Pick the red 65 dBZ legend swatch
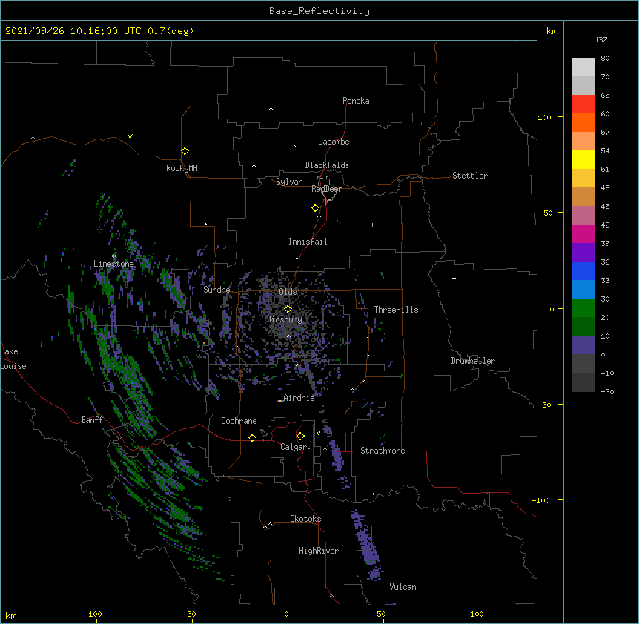Image resolution: width=639 pixels, height=624 pixels. pyautogui.click(x=583, y=104)
